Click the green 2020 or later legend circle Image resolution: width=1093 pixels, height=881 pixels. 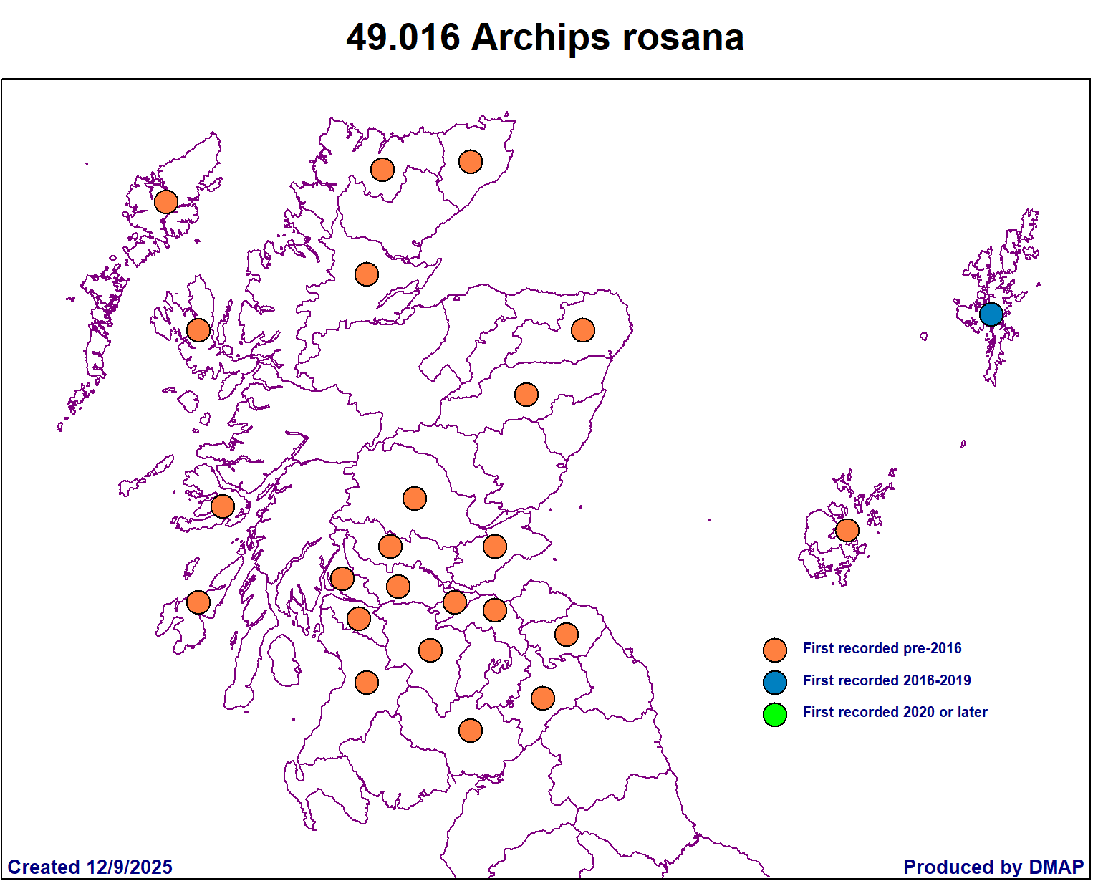[775, 714]
